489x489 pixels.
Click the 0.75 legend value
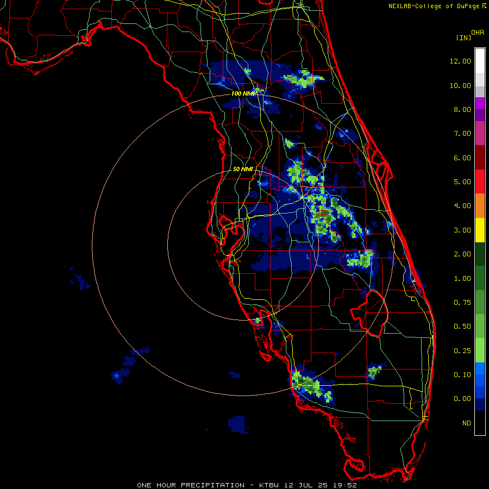(x=462, y=303)
